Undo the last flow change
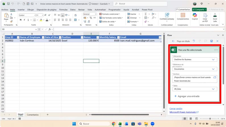The width and height of the screenshot is (226, 127). [x=194, y=41]
